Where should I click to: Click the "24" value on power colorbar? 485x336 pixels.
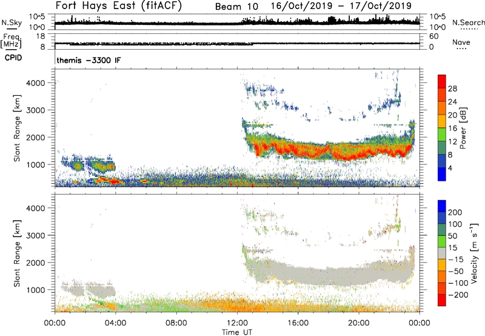(452, 102)
